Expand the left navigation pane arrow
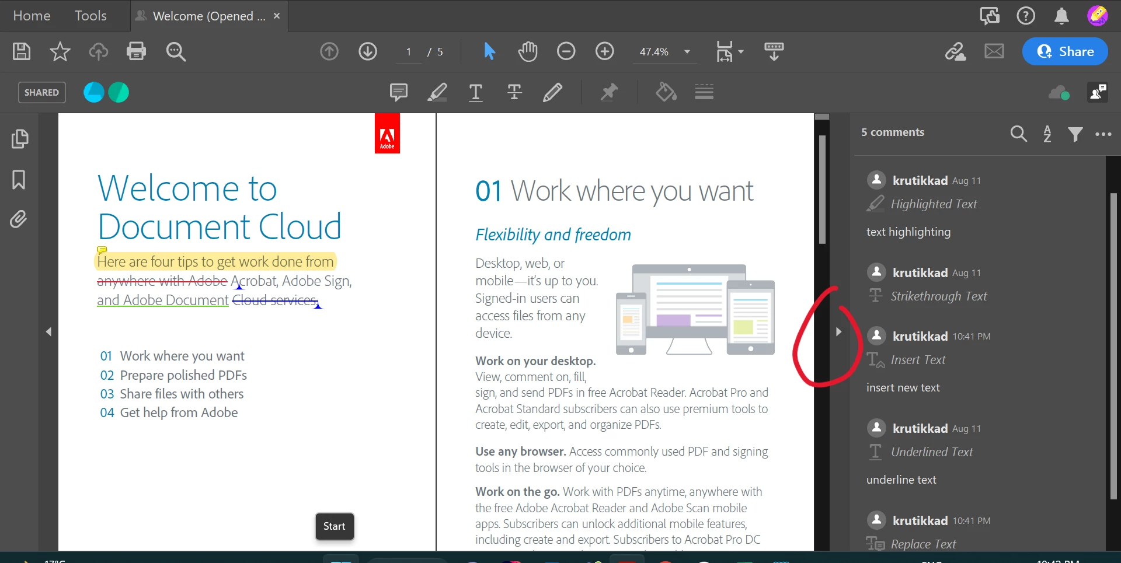Screen dimensions: 1121x563 click(x=48, y=331)
